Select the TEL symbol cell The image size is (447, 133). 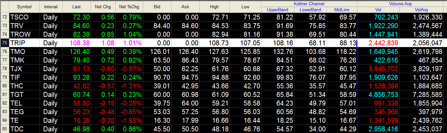[24, 103]
